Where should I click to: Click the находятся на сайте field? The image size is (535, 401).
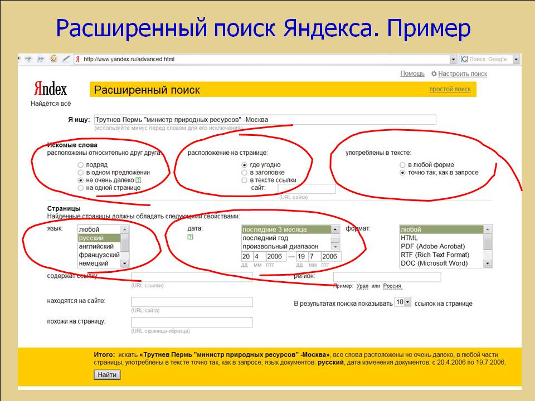click(x=192, y=302)
